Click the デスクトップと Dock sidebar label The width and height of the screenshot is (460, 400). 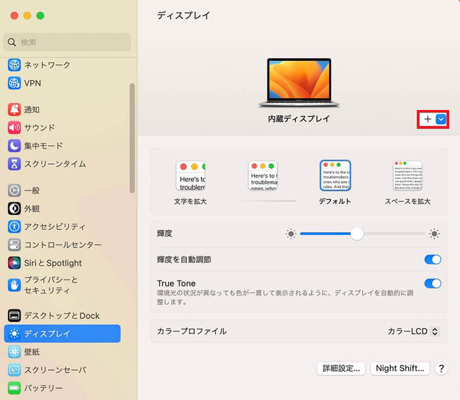[62, 316]
